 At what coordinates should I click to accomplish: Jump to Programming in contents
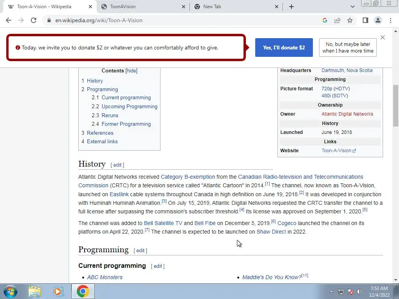(102, 90)
